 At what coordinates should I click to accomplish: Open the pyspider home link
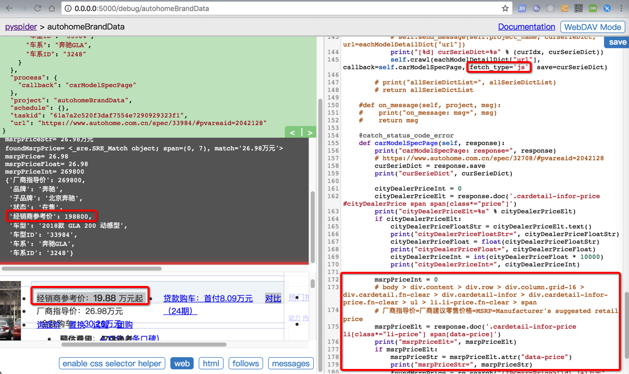(x=21, y=27)
